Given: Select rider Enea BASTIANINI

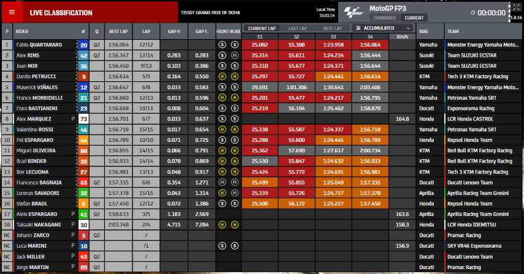Looking at the screenshot, I should (37, 108).
